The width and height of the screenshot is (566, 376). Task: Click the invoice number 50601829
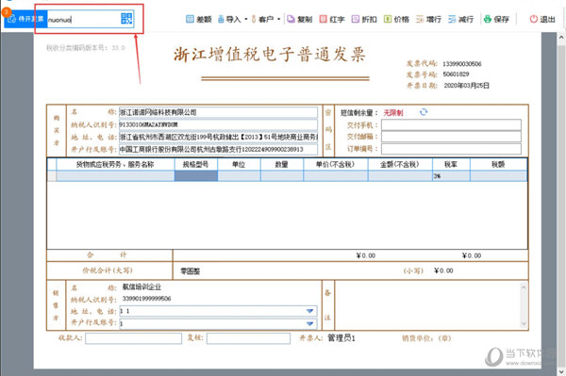[x=456, y=74]
